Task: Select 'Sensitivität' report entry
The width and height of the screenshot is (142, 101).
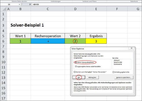Action: click(x=118, y=62)
